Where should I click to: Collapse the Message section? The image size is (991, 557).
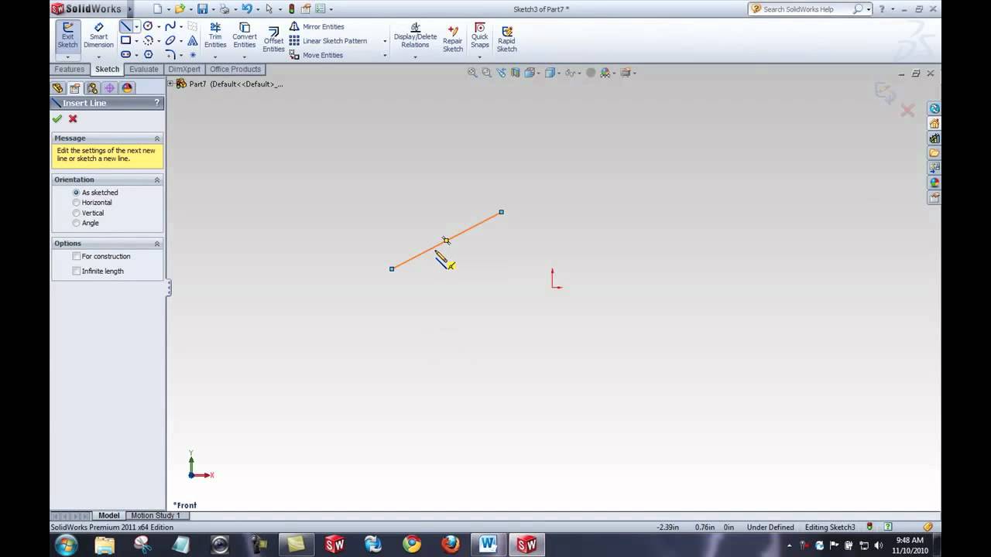pos(157,138)
